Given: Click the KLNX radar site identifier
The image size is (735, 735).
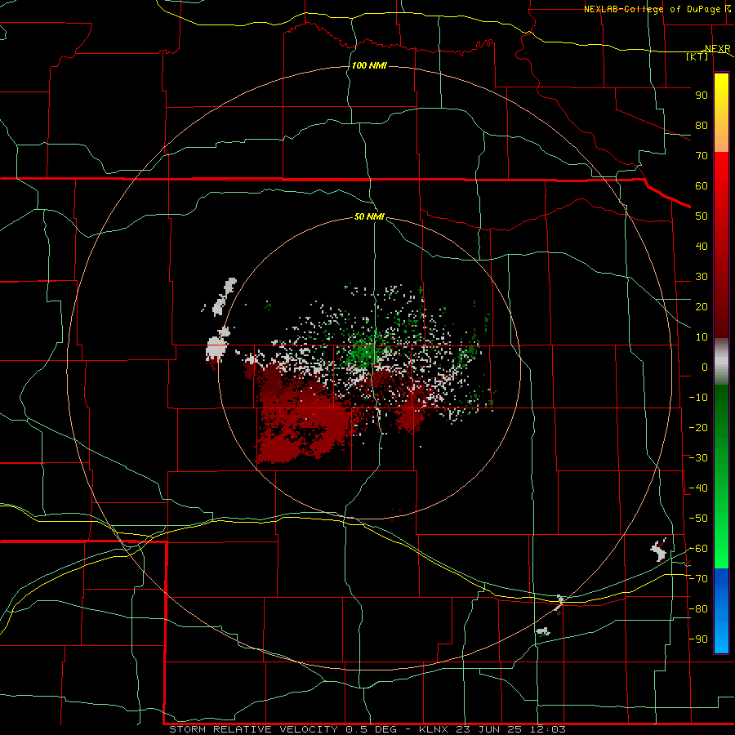Looking at the screenshot, I should click(x=434, y=729).
